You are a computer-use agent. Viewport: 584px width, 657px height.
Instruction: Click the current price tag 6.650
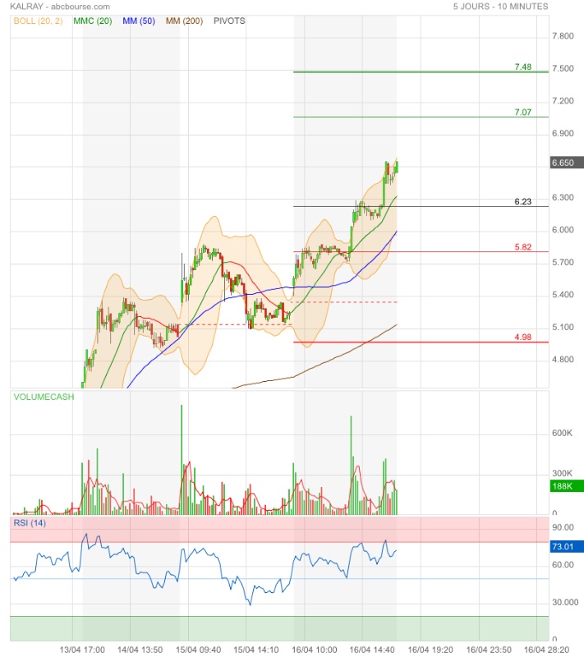(x=566, y=163)
